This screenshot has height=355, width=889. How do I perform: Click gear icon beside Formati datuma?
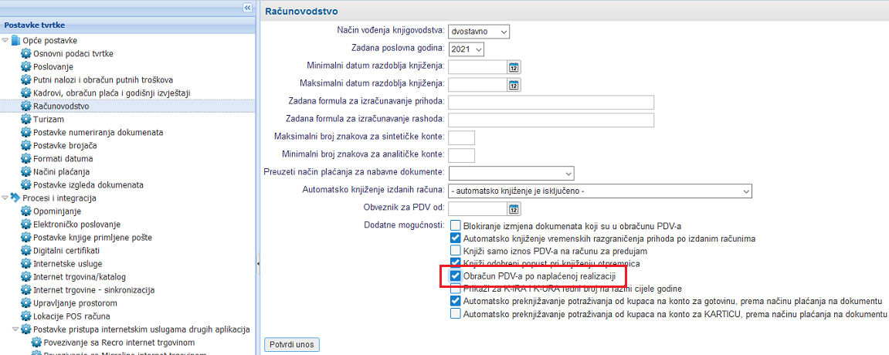pos(26,158)
